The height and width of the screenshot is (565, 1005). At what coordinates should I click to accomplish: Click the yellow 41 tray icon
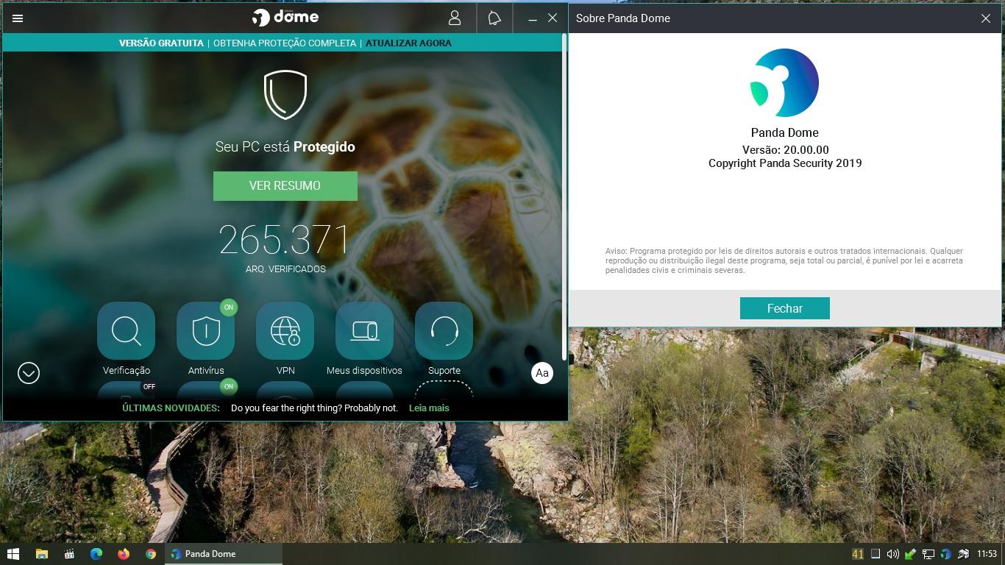coord(858,554)
